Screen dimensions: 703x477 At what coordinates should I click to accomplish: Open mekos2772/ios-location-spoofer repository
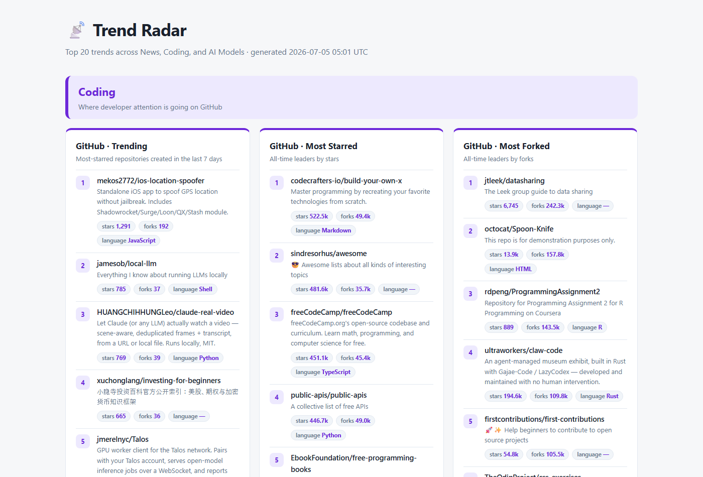(151, 181)
